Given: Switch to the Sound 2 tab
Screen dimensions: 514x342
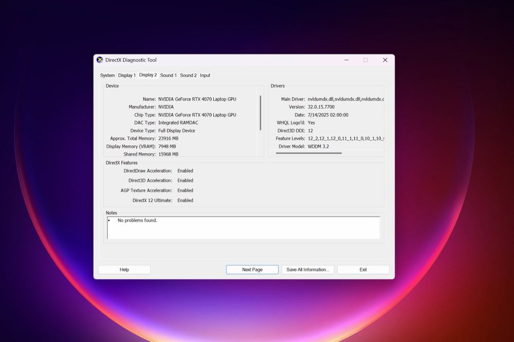Looking at the screenshot, I should [188, 75].
